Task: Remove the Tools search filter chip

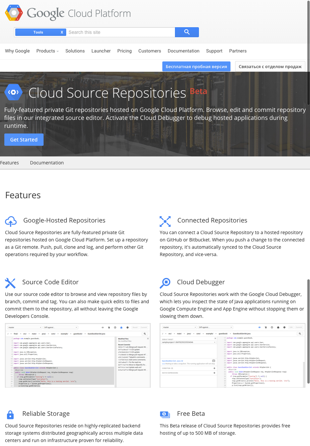Action: coord(62,32)
